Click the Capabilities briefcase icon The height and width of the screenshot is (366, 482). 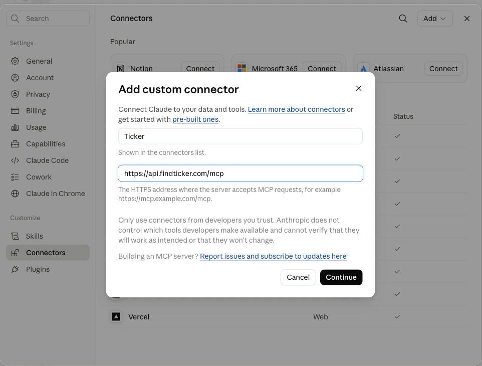(15, 144)
